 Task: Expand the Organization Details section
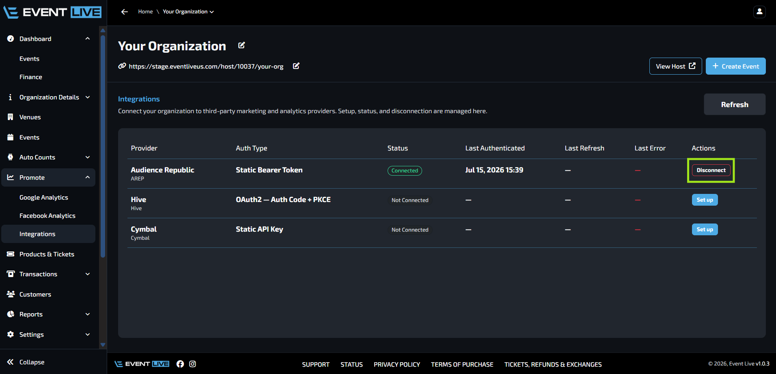pyautogui.click(x=88, y=97)
